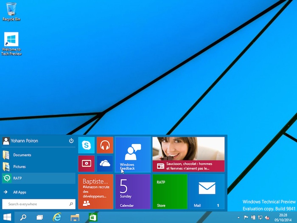Launch the Music headphones tile
Screen dimensions: 297x223
105,145
